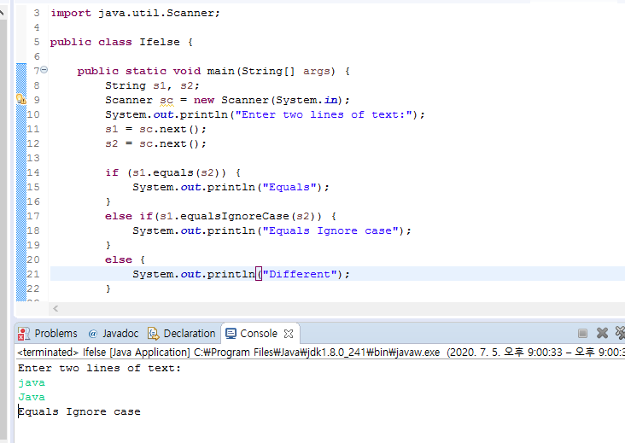This screenshot has height=443, width=625.
Task: Click equalsIgnoreCase method call
Action: (234, 216)
